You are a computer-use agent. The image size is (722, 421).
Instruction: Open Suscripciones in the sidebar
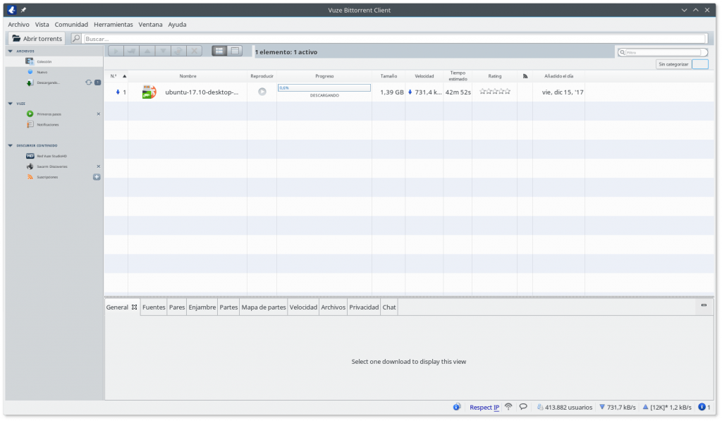coord(47,177)
